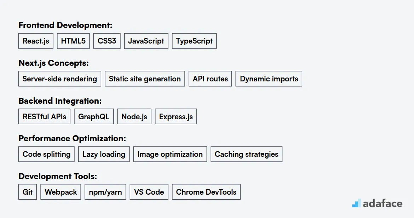This screenshot has width=414, height=218.
Task: Select the Chrome DevTools tag
Action: [206, 192]
